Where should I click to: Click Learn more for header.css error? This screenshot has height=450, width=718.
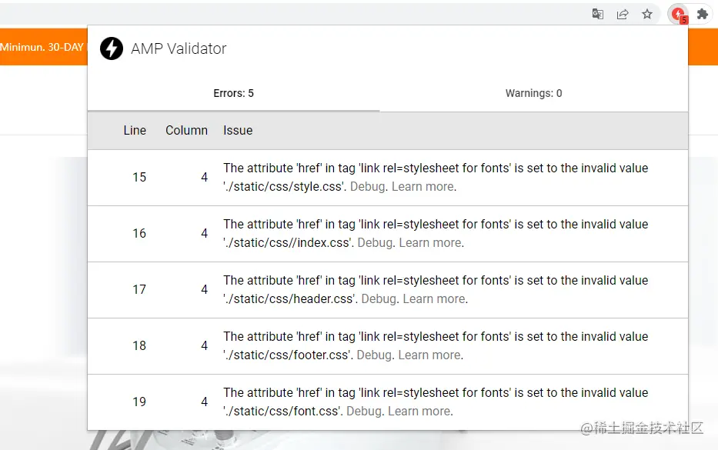point(435,299)
